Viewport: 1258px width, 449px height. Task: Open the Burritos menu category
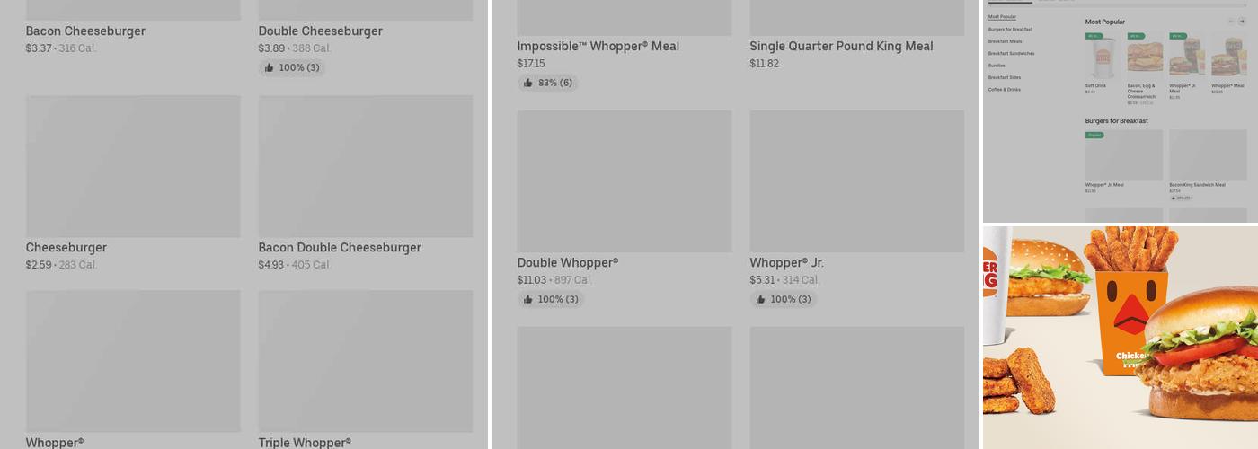click(997, 66)
